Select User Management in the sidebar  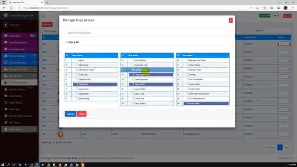[19, 83]
